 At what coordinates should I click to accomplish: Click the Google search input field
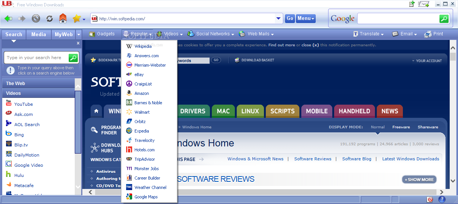point(398,18)
